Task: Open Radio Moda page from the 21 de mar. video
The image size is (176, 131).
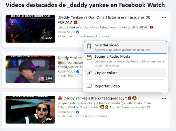Action: click(66, 32)
